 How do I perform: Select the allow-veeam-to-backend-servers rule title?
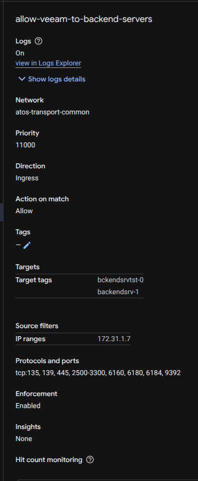(x=84, y=19)
